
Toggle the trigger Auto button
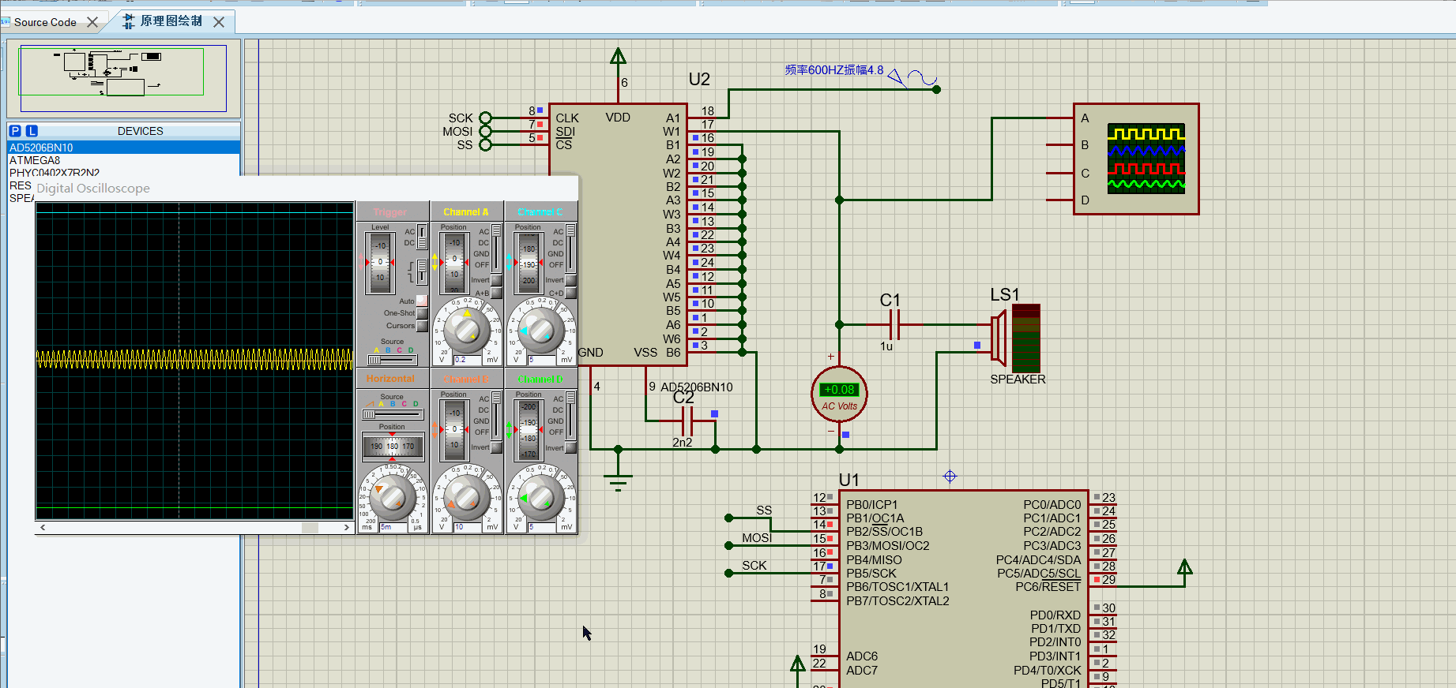(422, 301)
